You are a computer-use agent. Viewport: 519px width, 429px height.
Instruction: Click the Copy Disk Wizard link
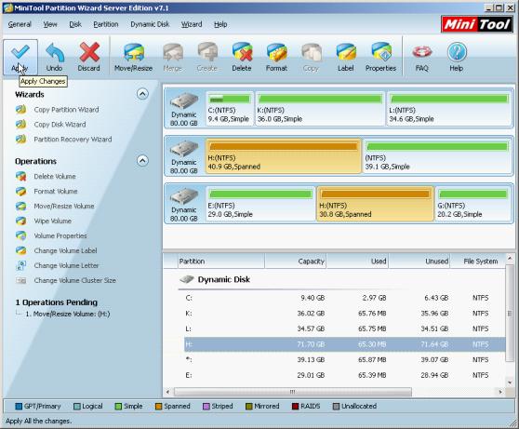tap(60, 125)
